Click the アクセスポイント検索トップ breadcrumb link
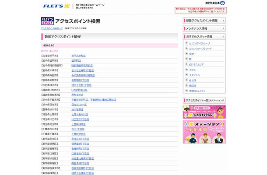This screenshot has height=175, width=267. point(52,28)
